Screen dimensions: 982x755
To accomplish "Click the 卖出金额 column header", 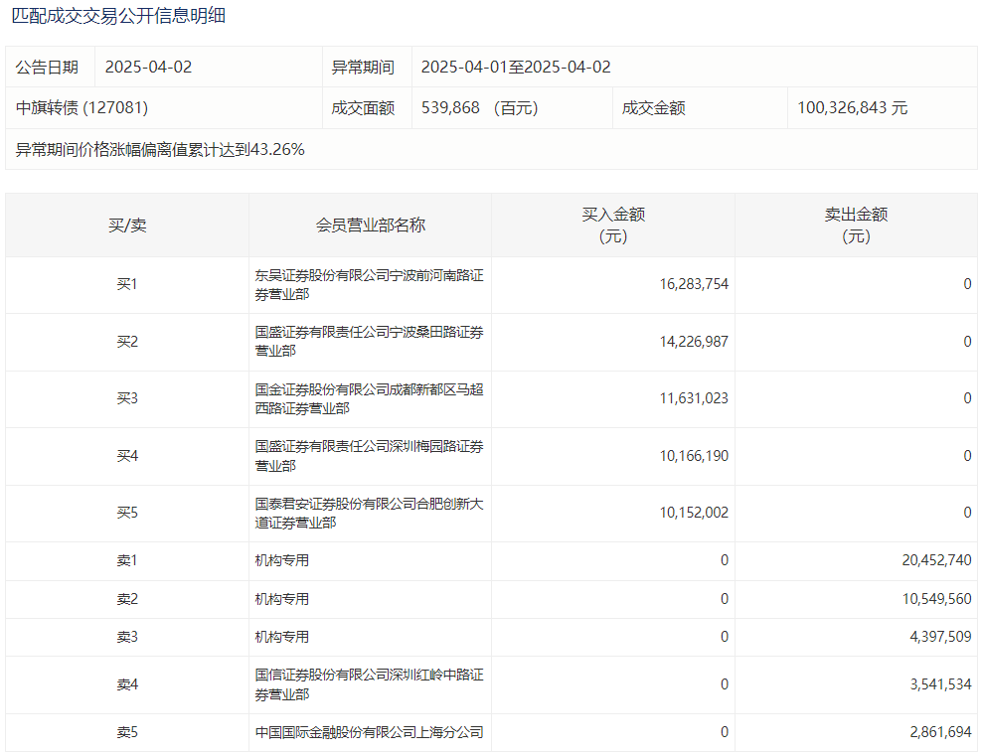I will pos(856,226).
